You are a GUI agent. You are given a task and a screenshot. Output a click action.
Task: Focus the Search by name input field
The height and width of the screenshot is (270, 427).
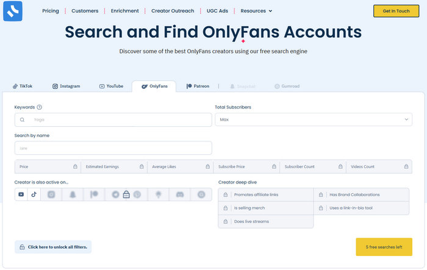(113, 148)
